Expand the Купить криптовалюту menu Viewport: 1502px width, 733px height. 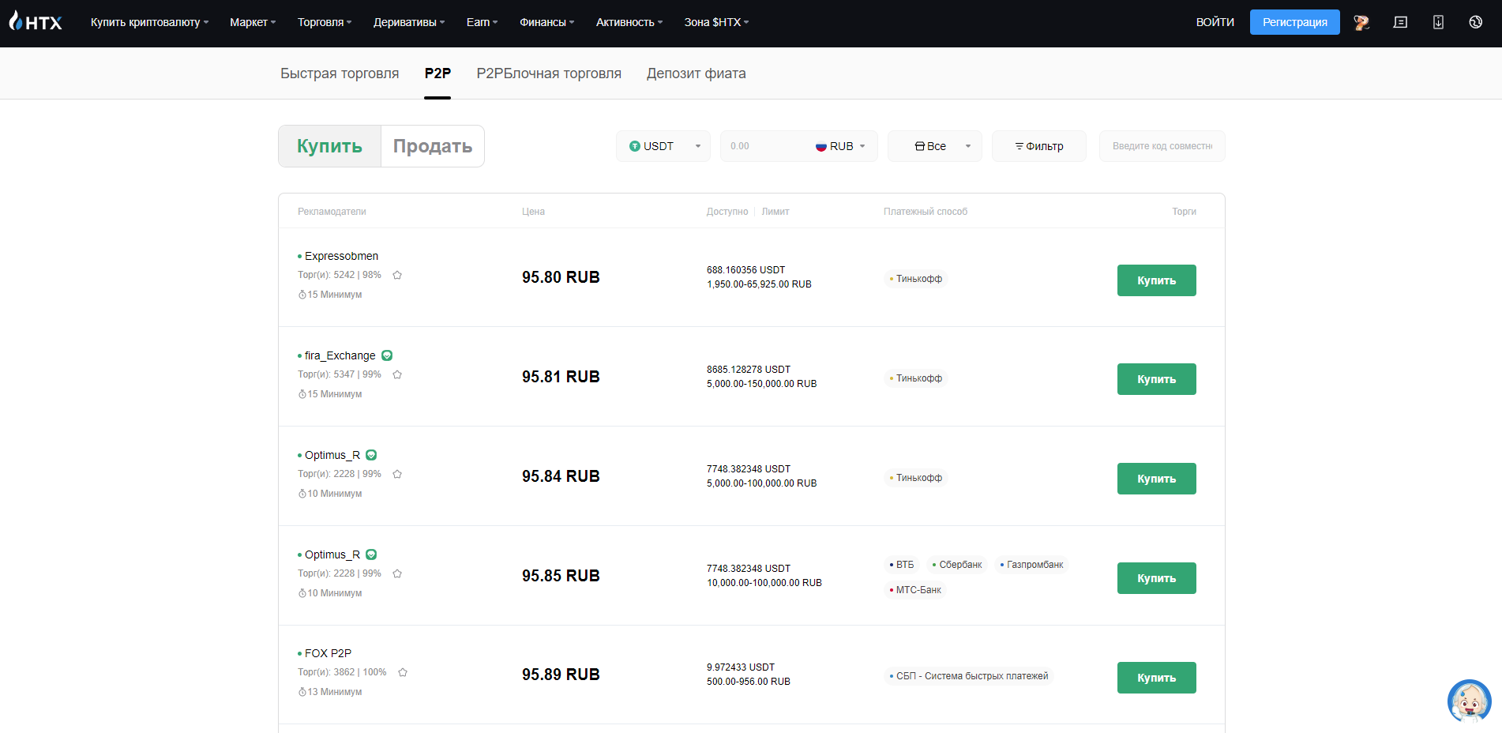[149, 22]
